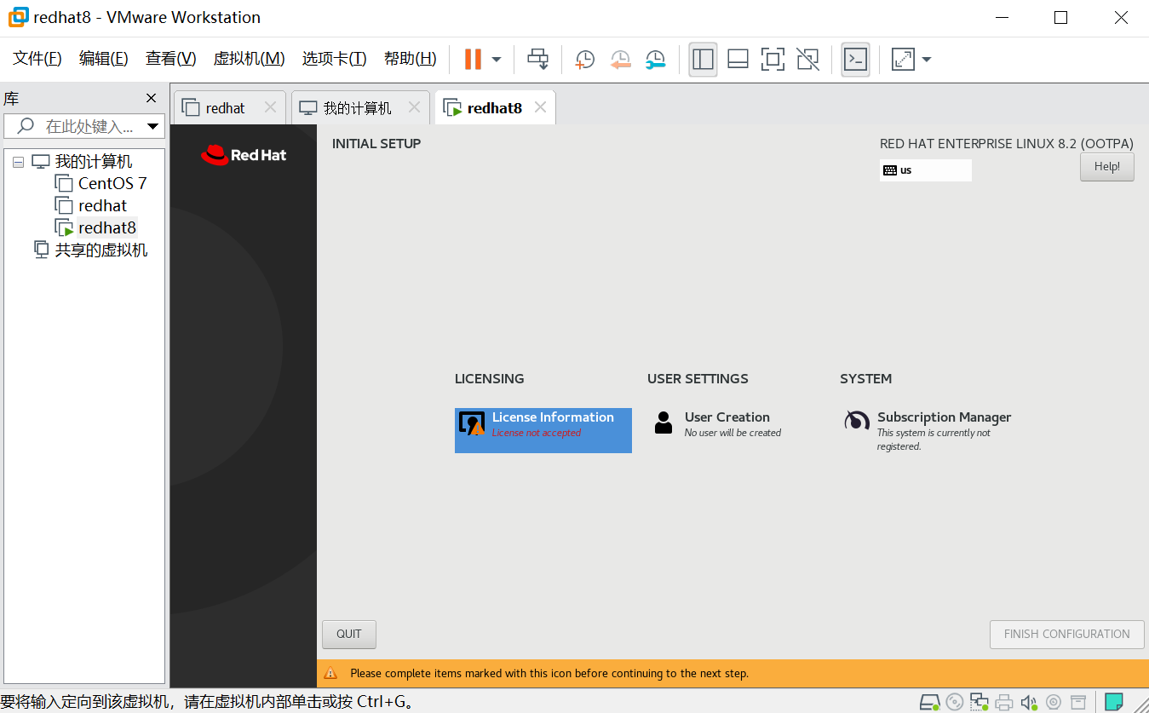1149x713 pixels.
Task: Close the library panel with X
Action: (152, 98)
